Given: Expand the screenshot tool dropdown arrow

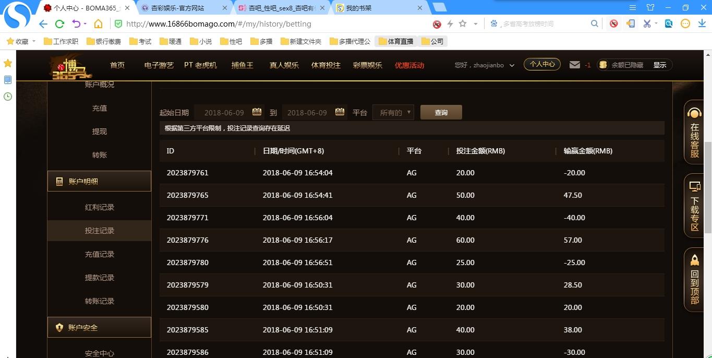Looking at the screenshot, I should point(656,23).
